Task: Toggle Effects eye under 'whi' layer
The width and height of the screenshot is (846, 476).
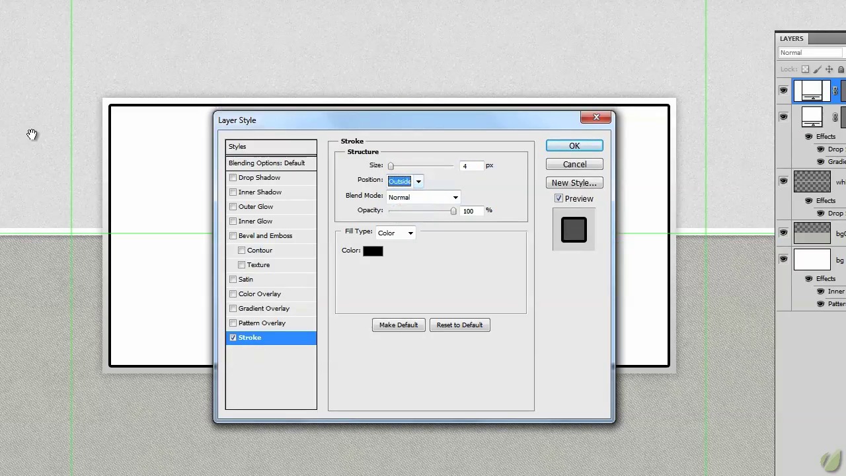Action: pyautogui.click(x=808, y=200)
